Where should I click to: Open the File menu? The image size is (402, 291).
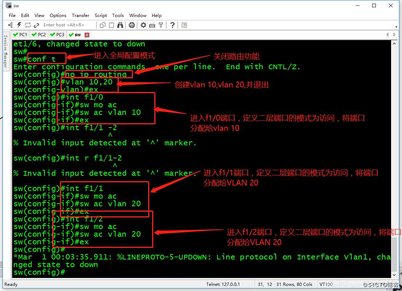tap(12, 15)
